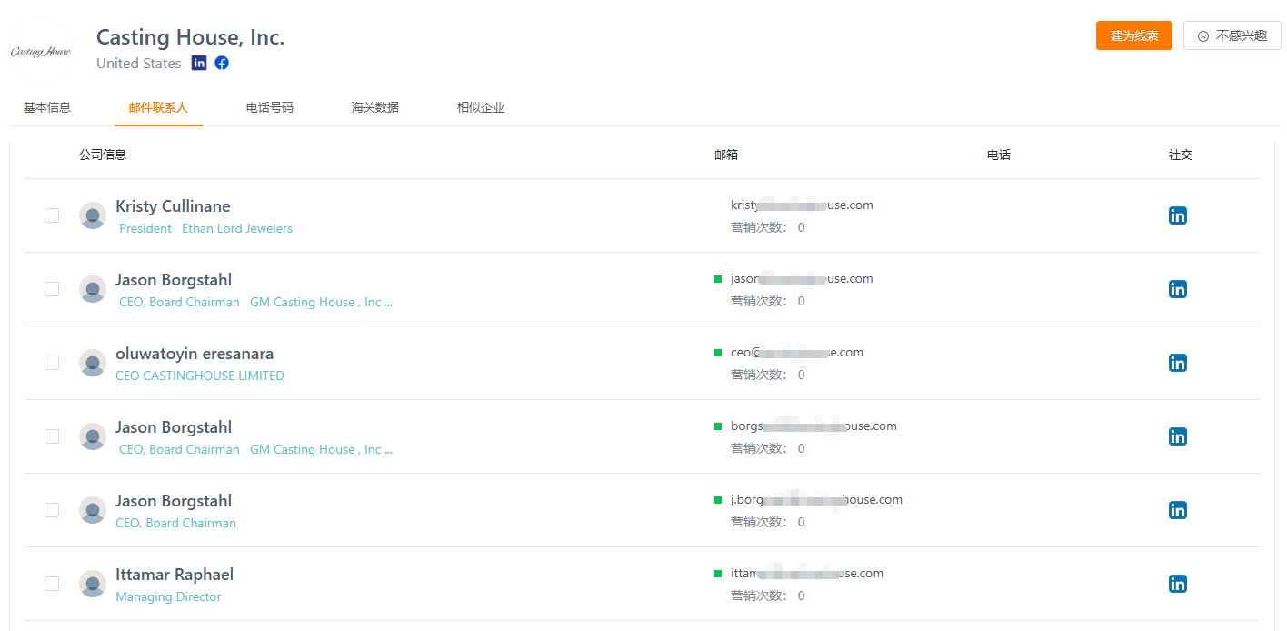Select checkbox for the borgs… email contact

pos(52,436)
